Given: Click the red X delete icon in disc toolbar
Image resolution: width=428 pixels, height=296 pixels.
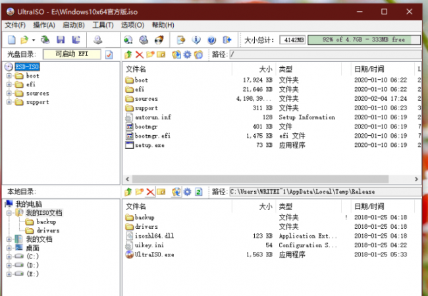Looking at the screenshot, I should click(x=140, y=55).
